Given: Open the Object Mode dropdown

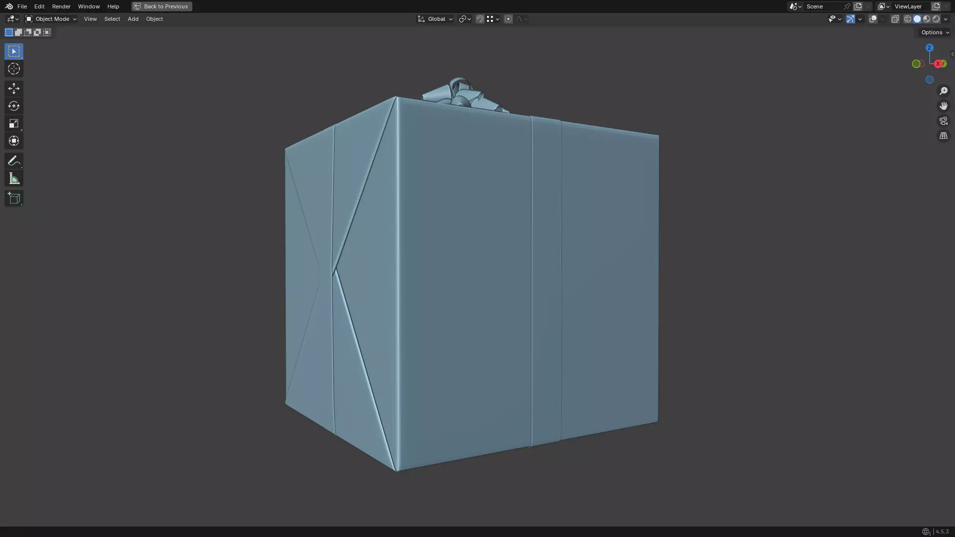Looking at the screenshot, I should click(x=51, y=19).
